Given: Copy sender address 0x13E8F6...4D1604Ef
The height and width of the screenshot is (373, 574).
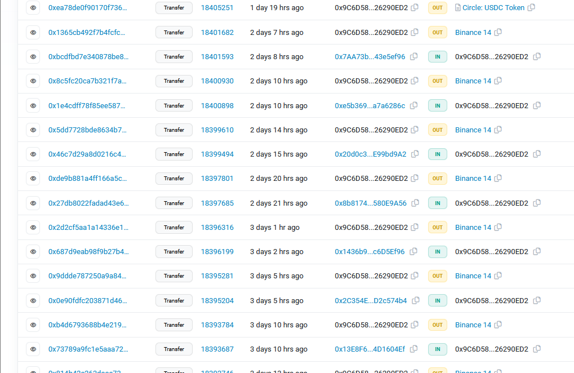Looking at the screenshot, I should click(414, 349).
